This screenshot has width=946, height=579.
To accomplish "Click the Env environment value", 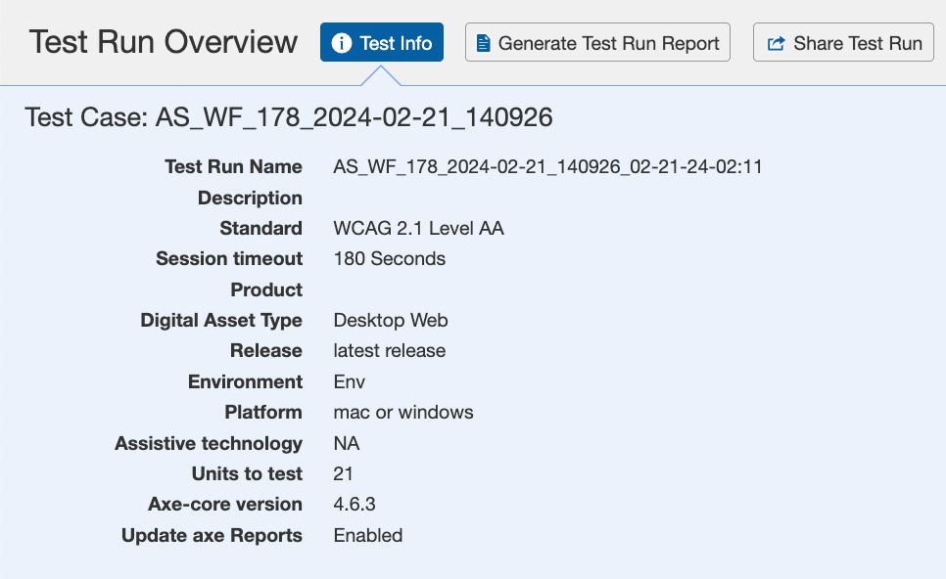I will tap(349, 382).
